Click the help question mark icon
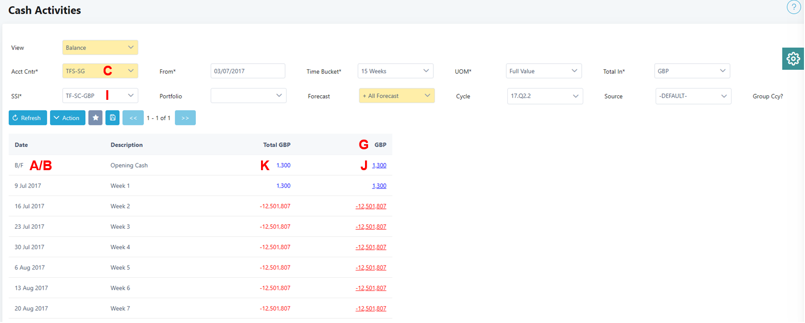805x323 pixels. pos(793,7)
